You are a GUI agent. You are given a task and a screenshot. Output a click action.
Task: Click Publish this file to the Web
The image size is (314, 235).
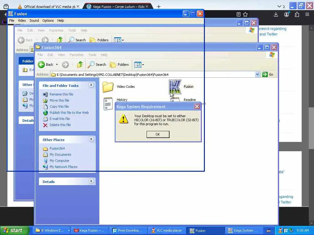(x=69, y=113)
